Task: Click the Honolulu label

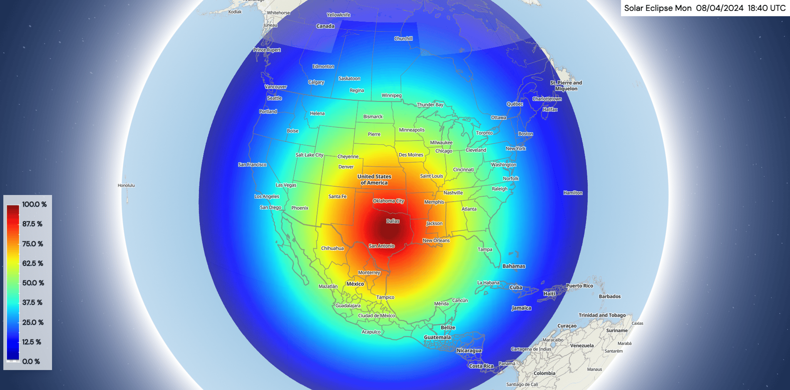Action: [126, 185]
